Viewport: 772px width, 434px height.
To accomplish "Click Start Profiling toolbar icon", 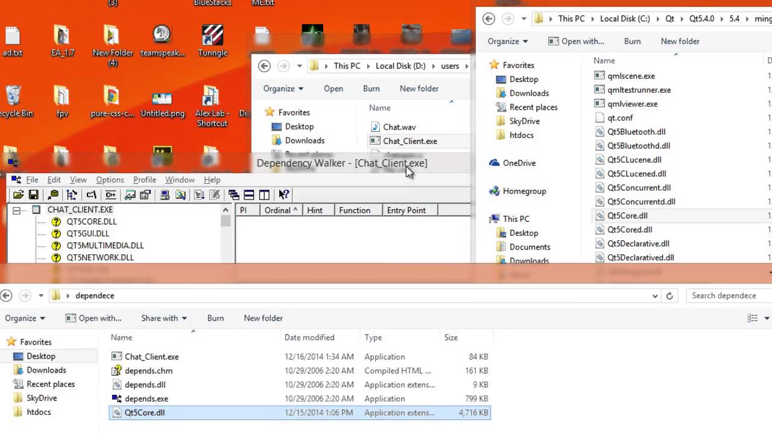I will (x=199, y=195).
